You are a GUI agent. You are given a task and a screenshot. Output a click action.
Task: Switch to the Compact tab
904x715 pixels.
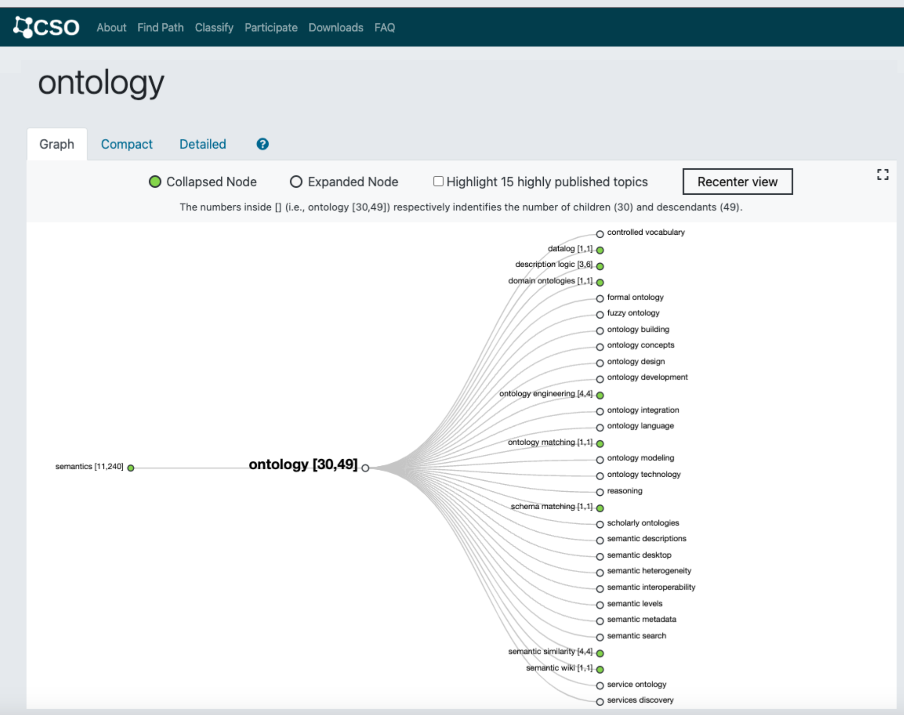coord(126,144)
